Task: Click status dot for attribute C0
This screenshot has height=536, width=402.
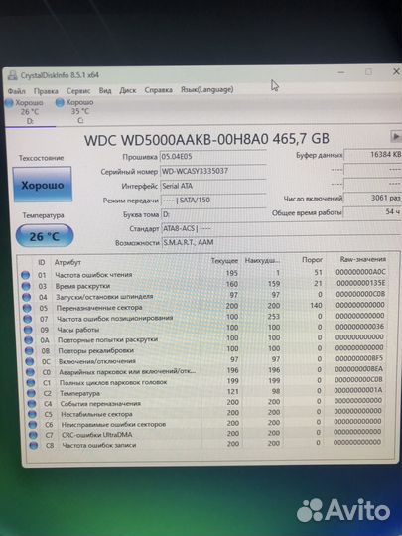Action: coord(30,372)
